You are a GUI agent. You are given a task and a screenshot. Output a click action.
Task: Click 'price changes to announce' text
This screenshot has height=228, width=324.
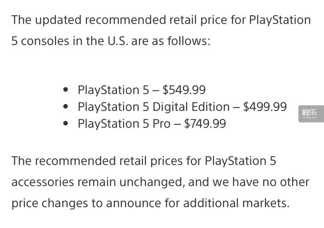tap(86, 203)
